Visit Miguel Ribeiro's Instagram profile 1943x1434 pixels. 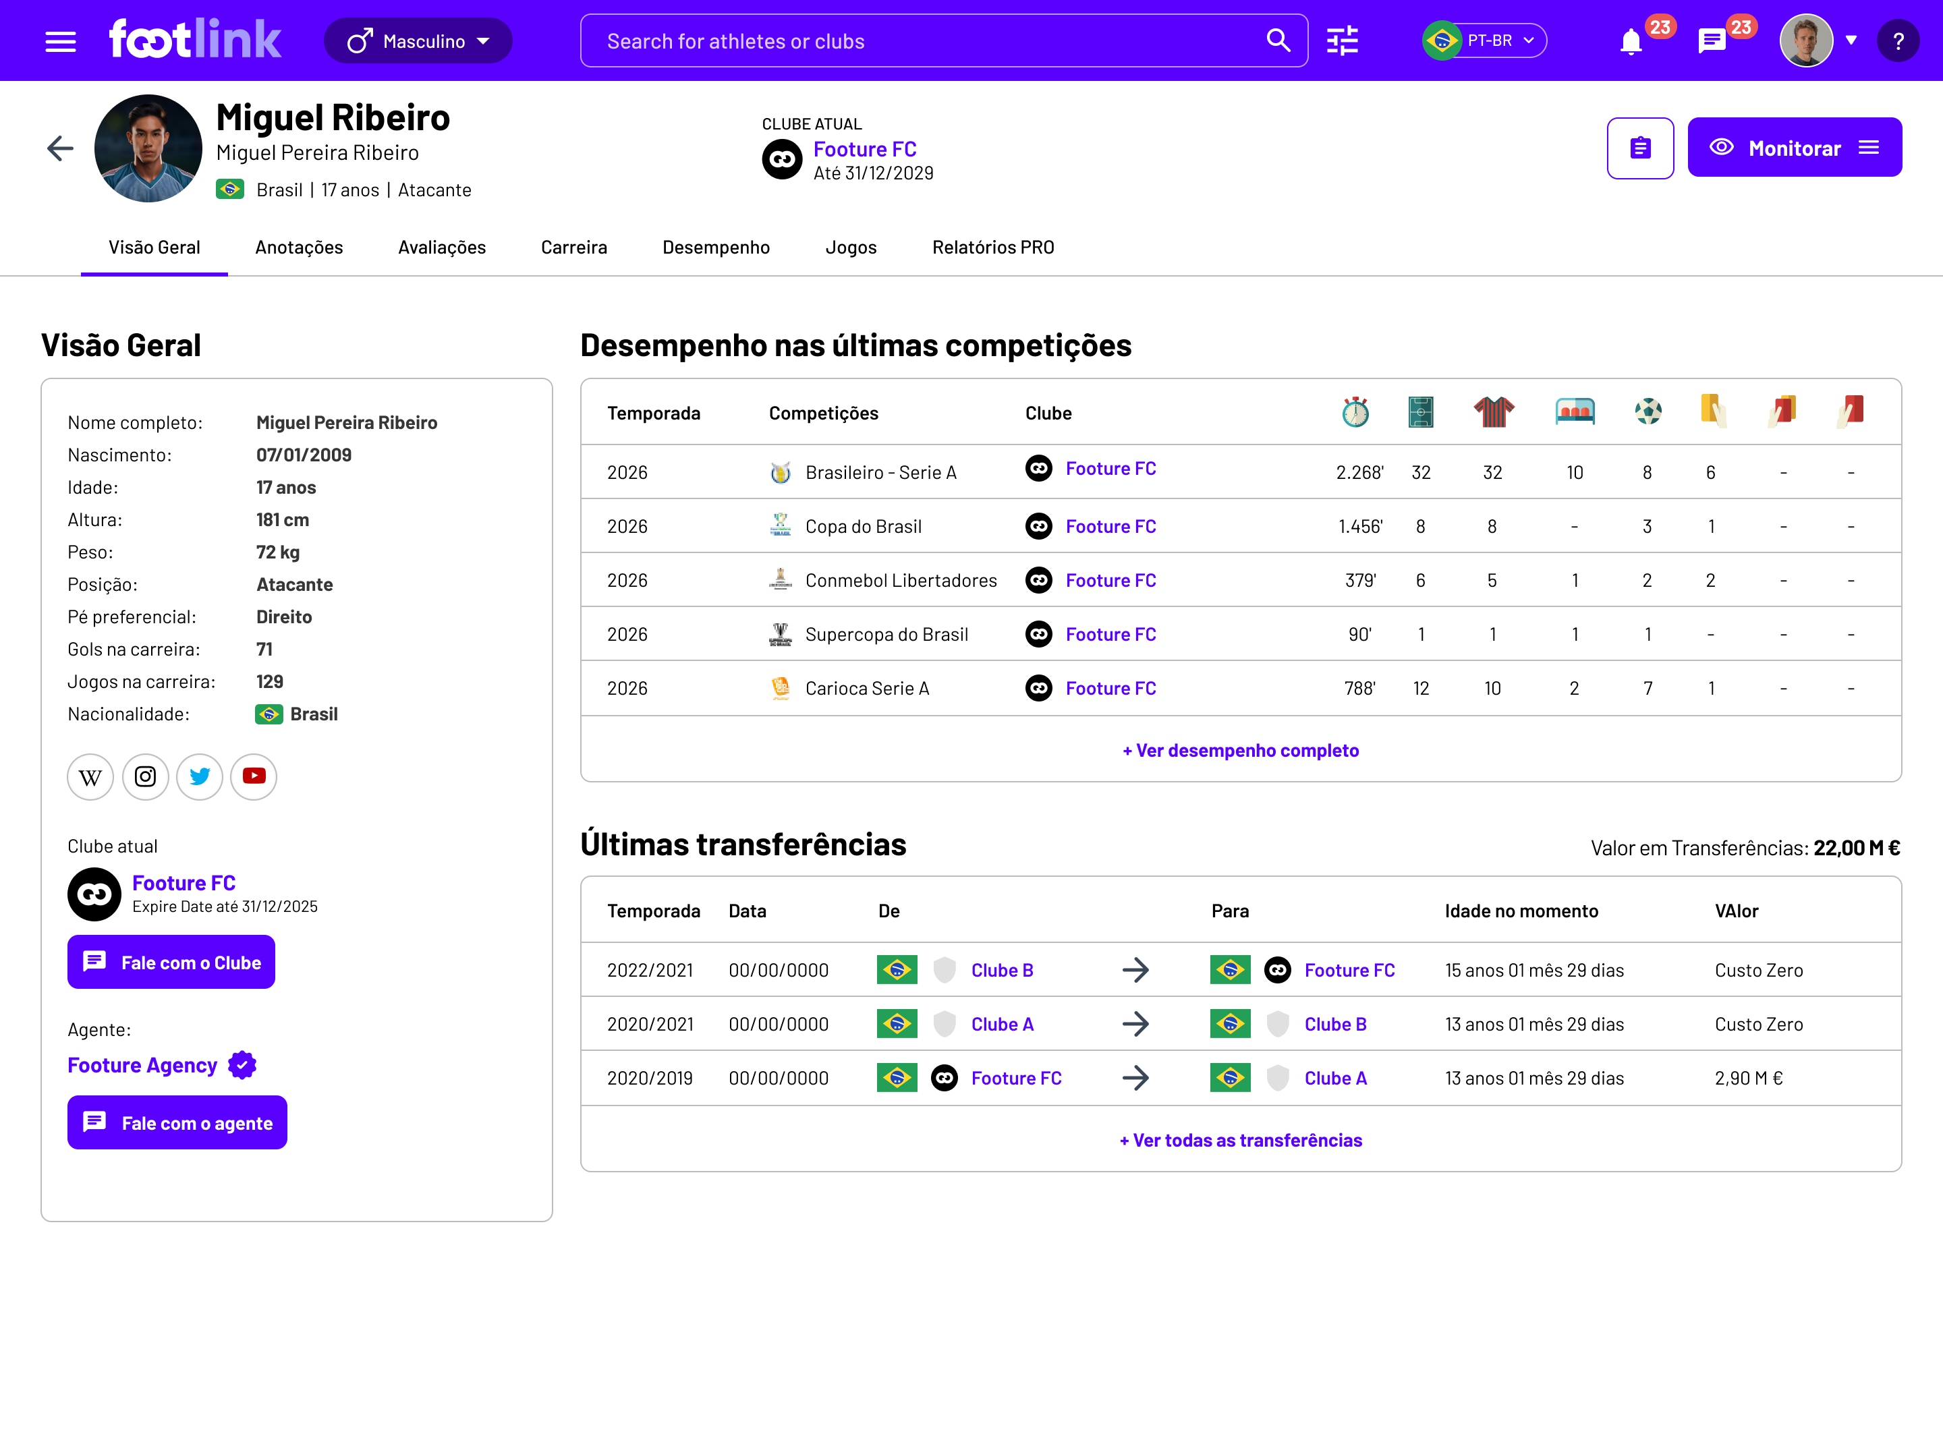click(145, 777)
